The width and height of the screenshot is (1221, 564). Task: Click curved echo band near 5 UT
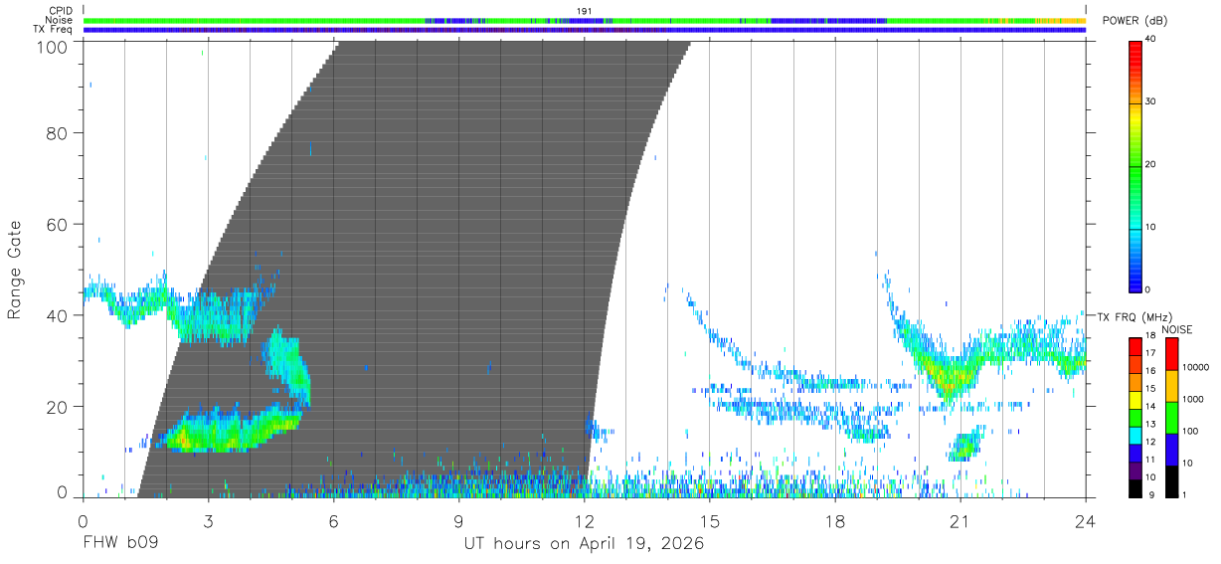[x=288, y=366]
